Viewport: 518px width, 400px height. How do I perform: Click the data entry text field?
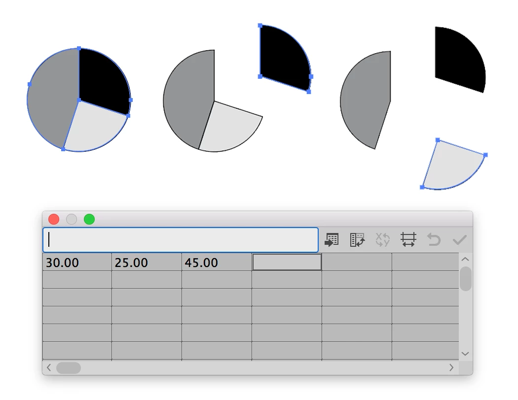[181, 240]
